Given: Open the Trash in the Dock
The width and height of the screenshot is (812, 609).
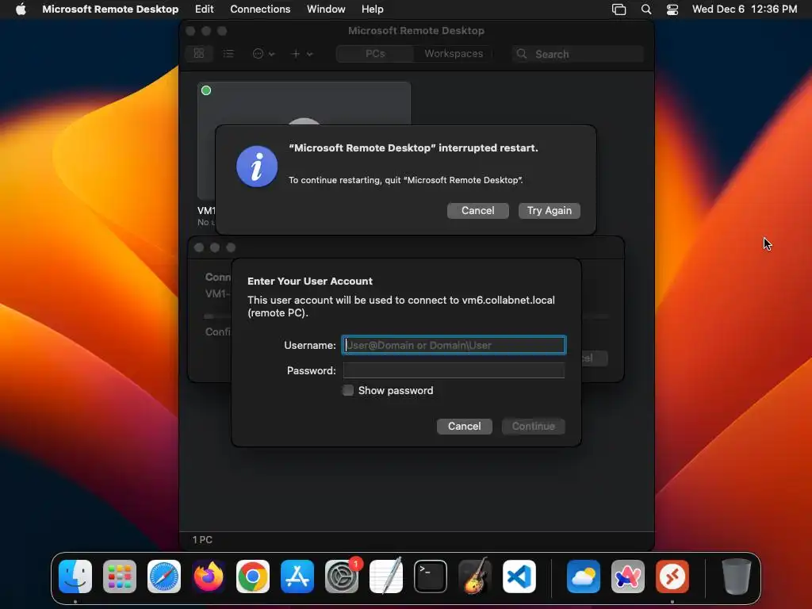Looking at the screenshot, I should [736, 576].
